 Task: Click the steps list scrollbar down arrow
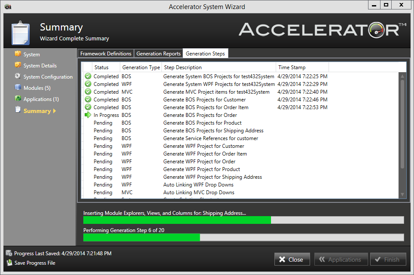coord(402,194)
